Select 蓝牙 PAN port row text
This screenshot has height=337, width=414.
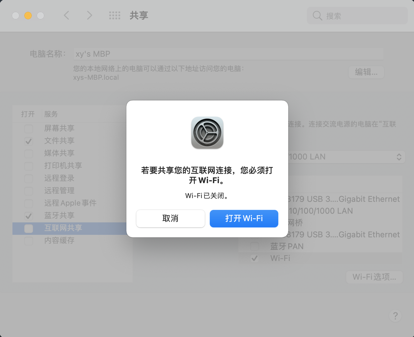287,246
